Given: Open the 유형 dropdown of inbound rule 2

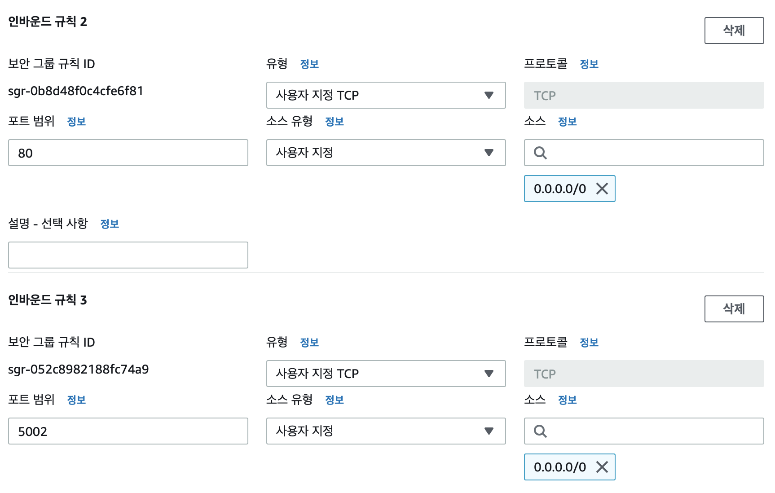Looking at the screenshot, I should tap(386, 95).
